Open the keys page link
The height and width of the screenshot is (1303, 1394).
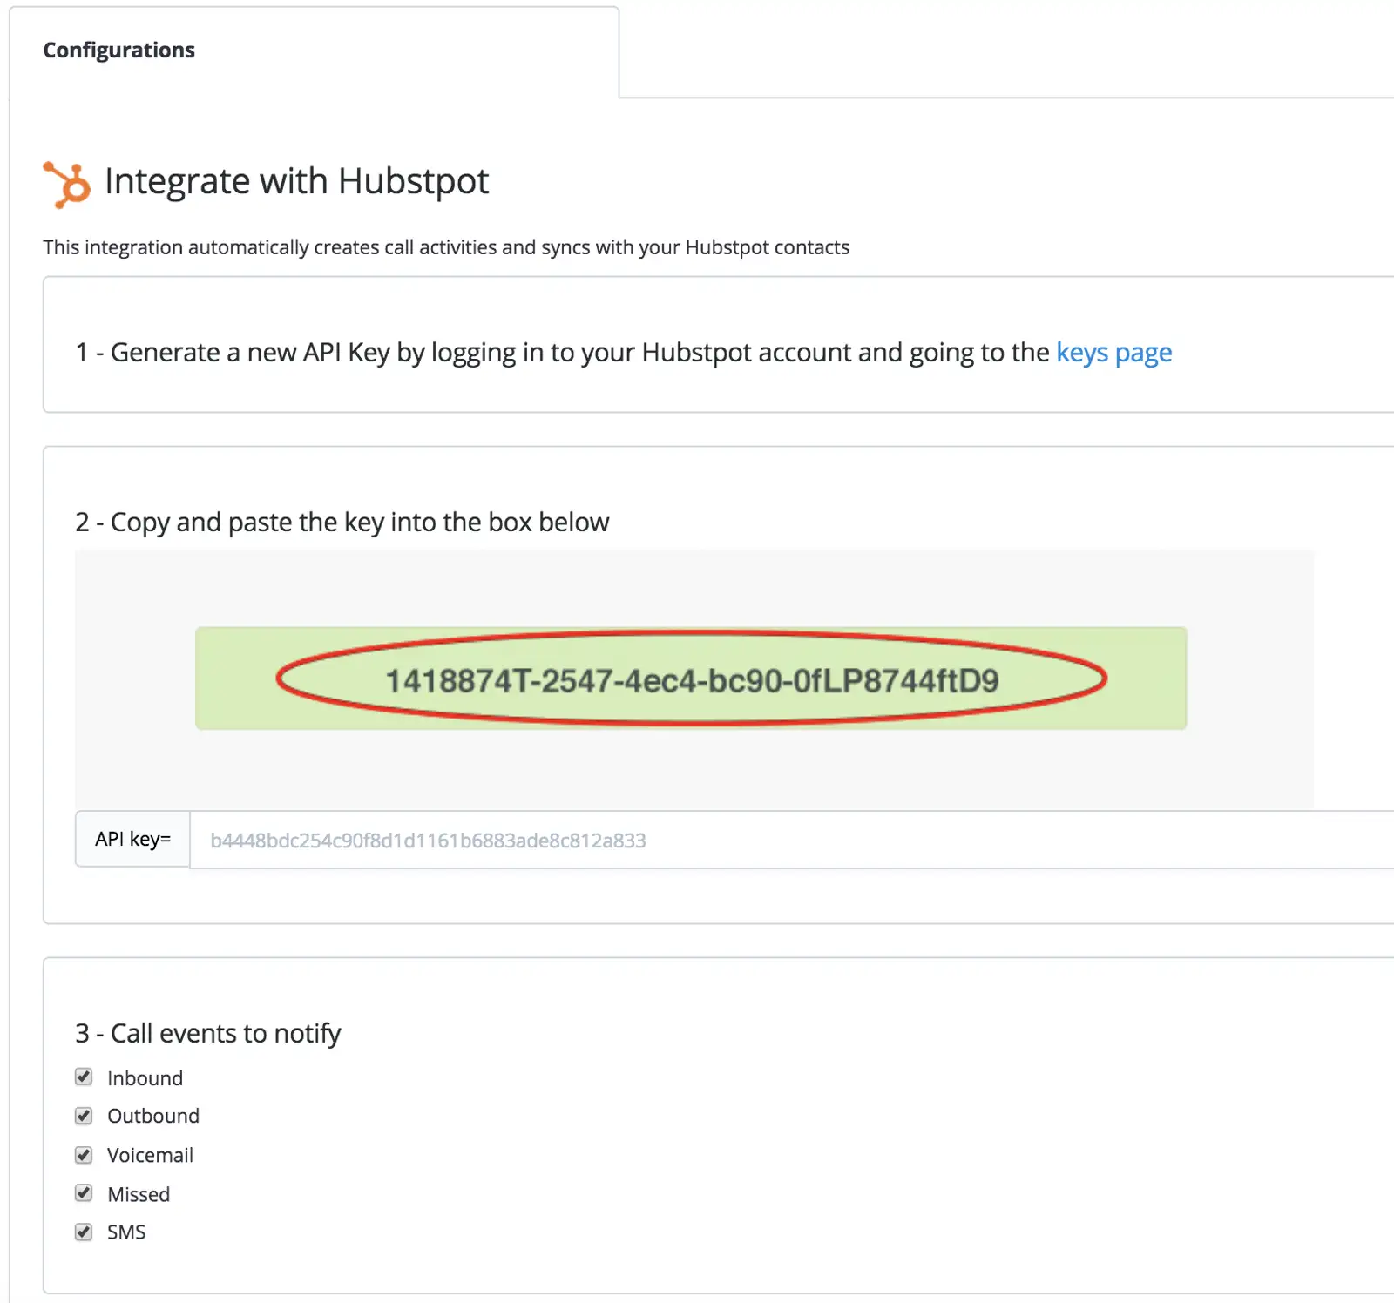click(1113, 352)
